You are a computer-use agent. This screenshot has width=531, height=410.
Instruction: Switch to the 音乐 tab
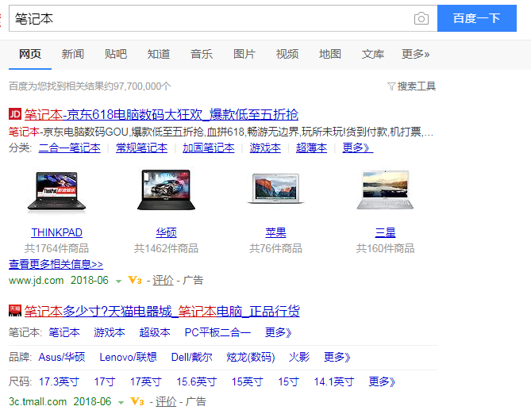tap(202, 54)
